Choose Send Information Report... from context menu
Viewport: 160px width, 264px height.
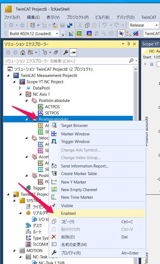pos(98,166)
